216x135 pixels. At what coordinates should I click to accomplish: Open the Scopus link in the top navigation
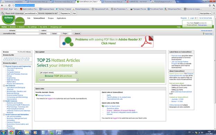[x=51, y=18]
